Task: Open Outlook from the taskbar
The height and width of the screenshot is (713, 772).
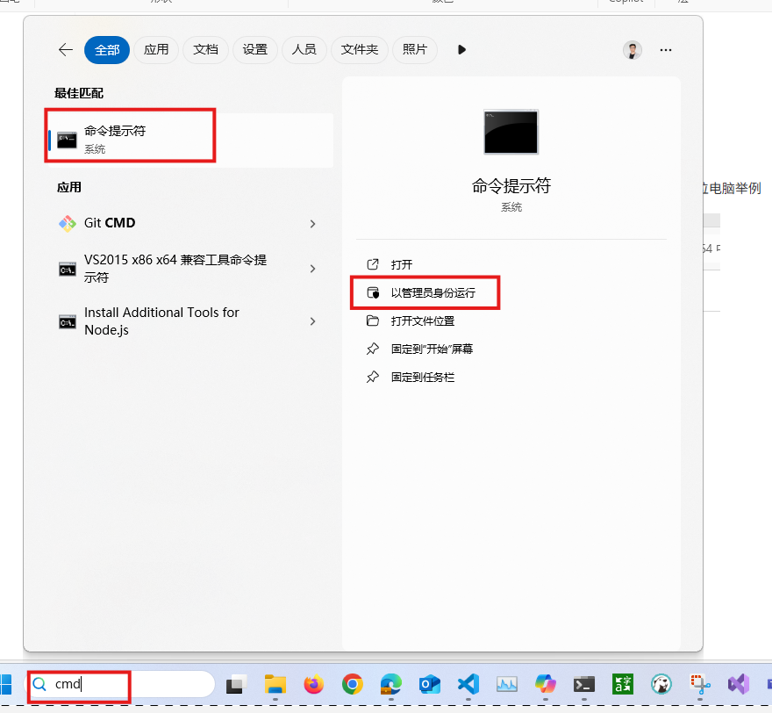Action: [x=429, y=684]
